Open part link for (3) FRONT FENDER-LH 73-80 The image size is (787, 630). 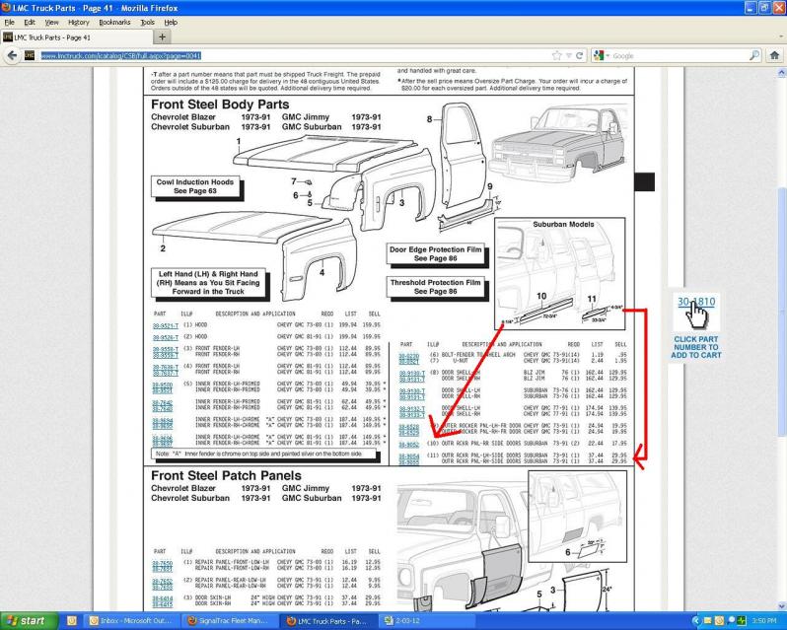coord(165,349)
